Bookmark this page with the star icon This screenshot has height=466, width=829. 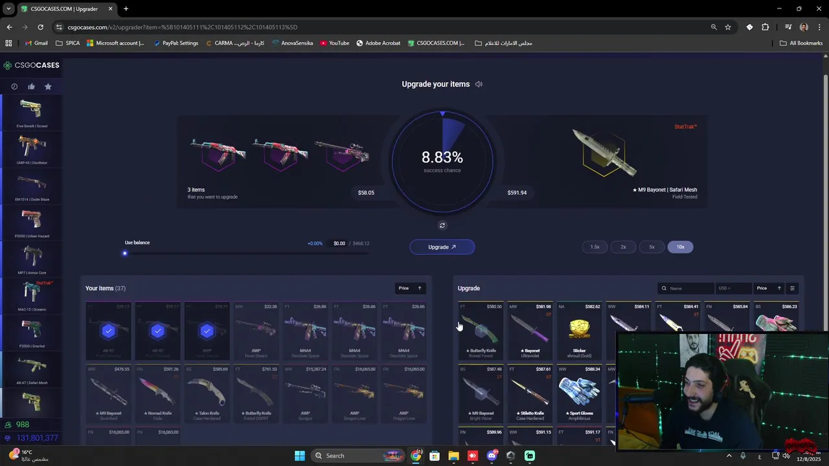pos(728,27)
